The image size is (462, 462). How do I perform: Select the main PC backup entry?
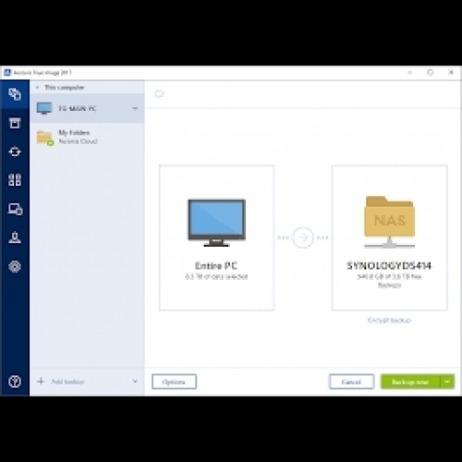[x=87, y=108]
